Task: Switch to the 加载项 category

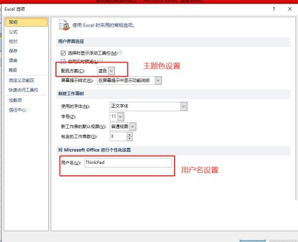Action: [15, 100]
